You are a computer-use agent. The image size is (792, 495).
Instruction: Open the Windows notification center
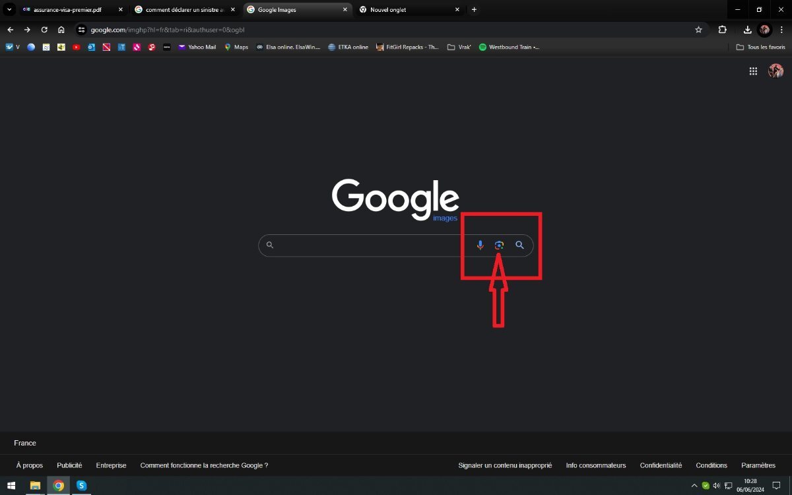[x=776, y=486]
